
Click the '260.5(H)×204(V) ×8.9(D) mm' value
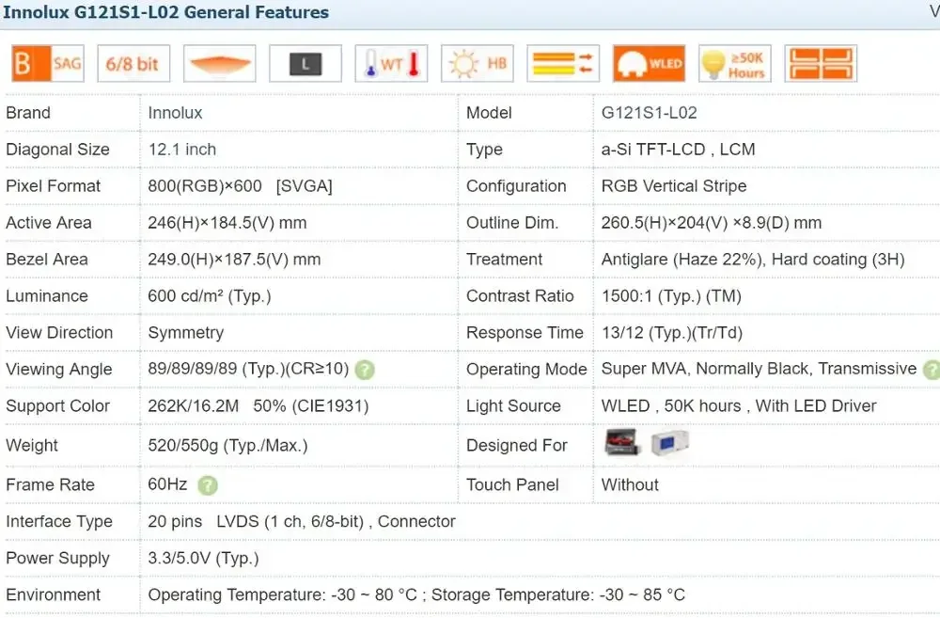[711, 223]
